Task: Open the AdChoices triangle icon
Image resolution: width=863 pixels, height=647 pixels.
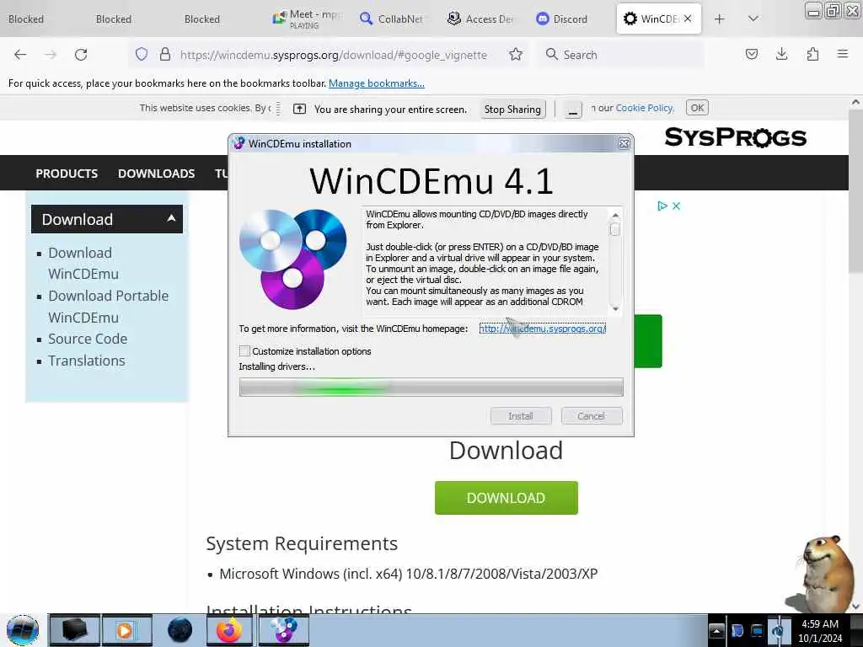Action: 662,206
